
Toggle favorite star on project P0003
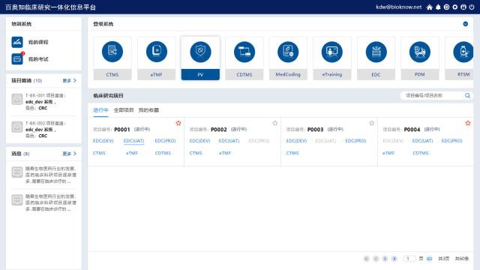pyautogui.click(x=372, y=123)
